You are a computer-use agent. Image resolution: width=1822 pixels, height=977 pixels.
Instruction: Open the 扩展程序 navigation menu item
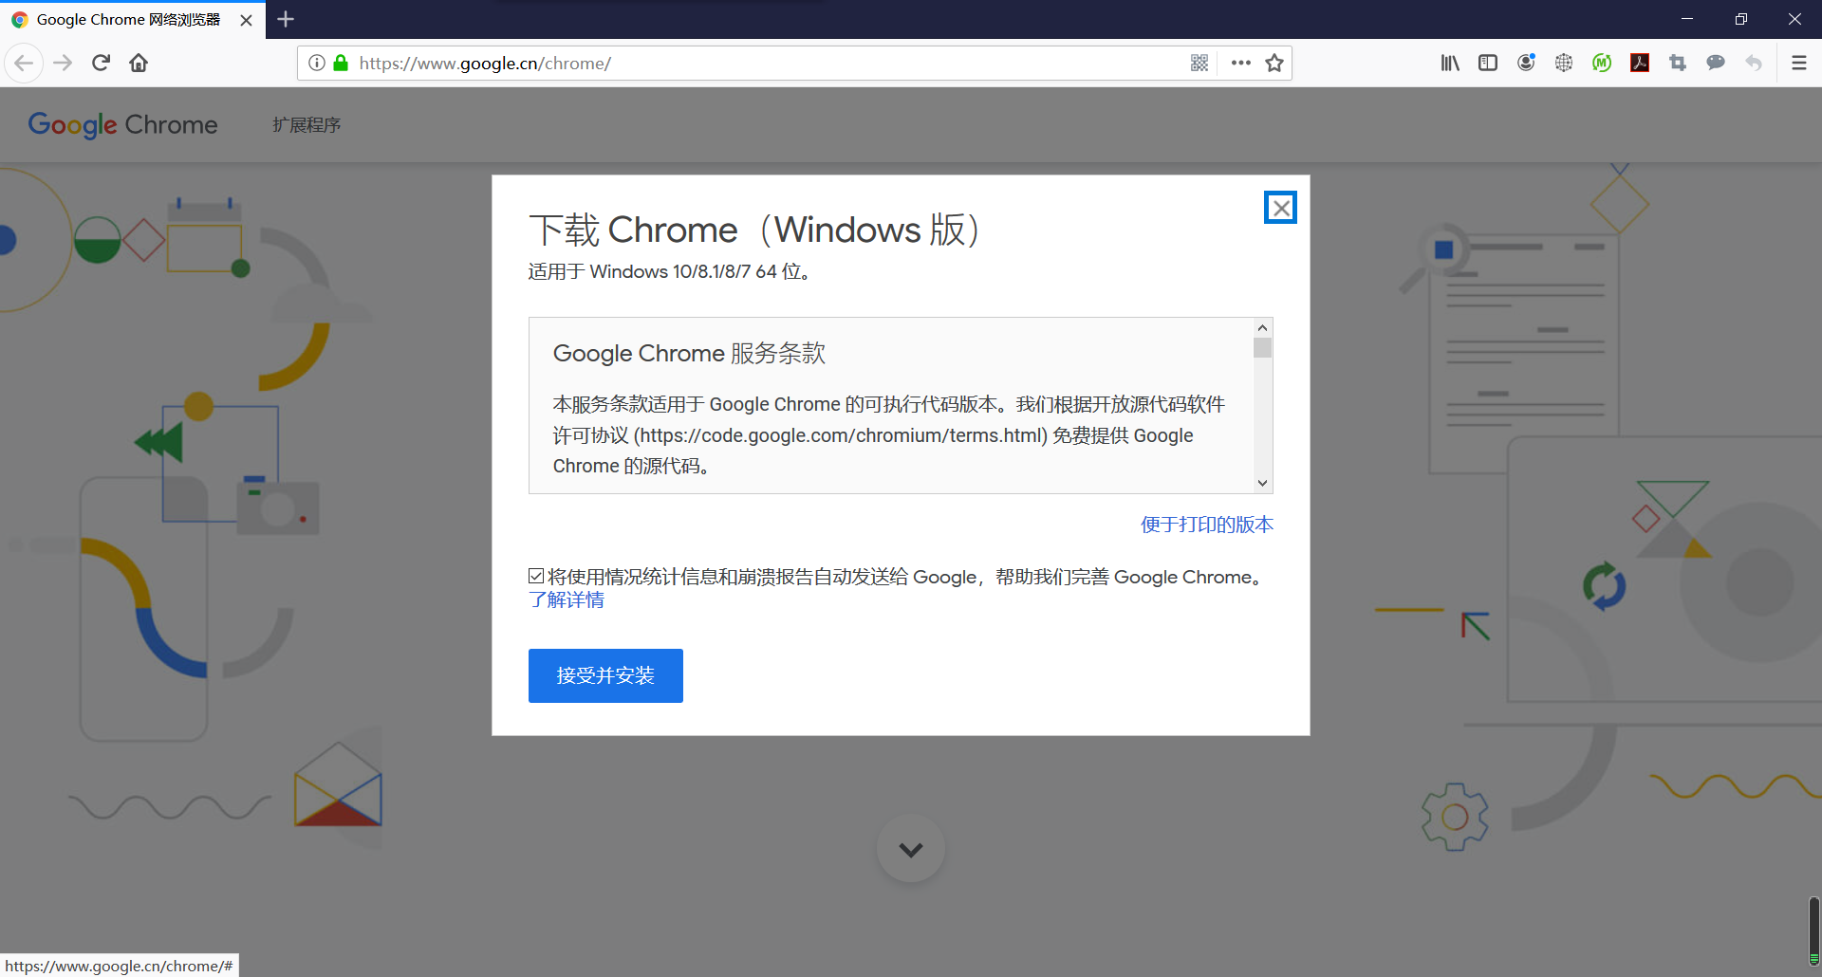306,124
